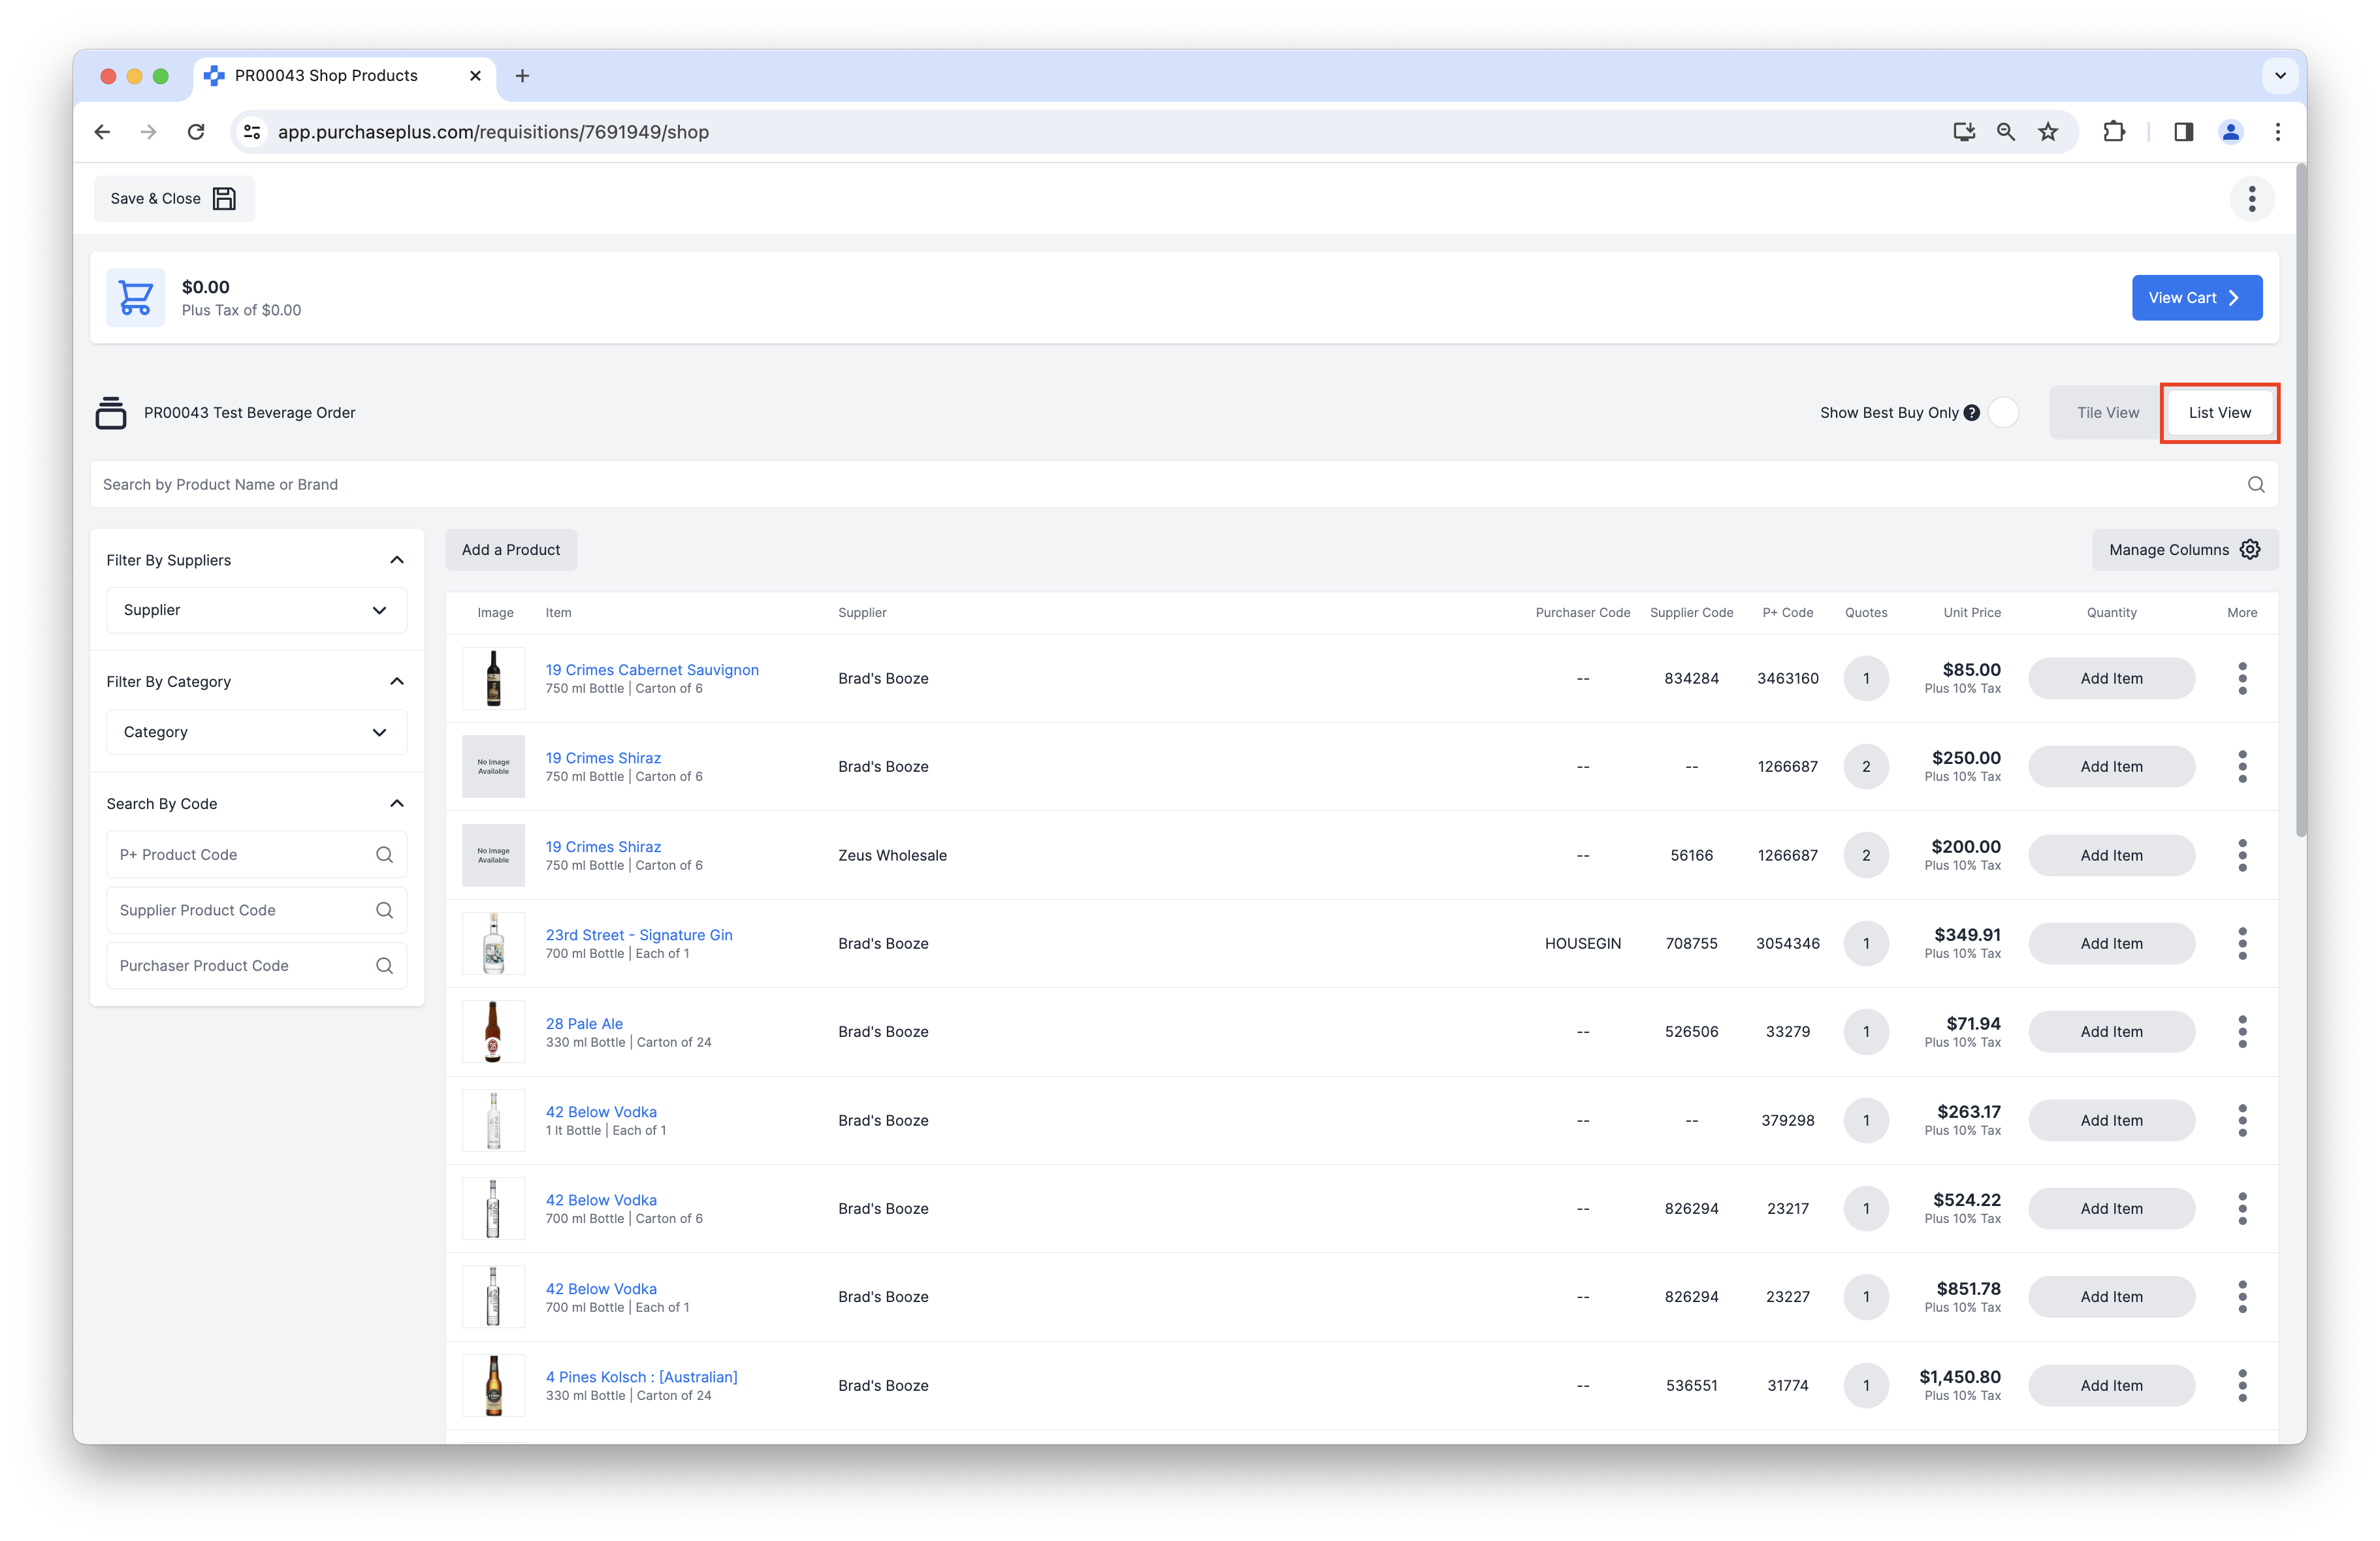Select the List View tab
This screenshot has width=2380, height=1541.
tap(2219, 413)
